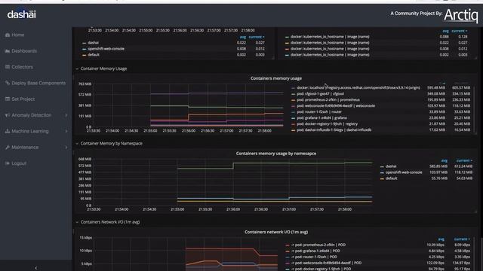Toggle the docker localhost registry ose:v3.9.14 series
The image size is (483, 271).
point(358,87)
